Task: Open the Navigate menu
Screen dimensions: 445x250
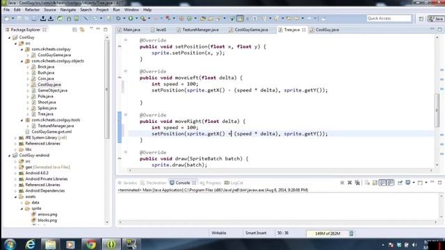Action: point(68,10)
